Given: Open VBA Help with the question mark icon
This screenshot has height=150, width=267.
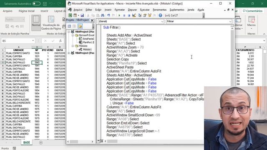Looking at the screenshot, I should tap(160, 15).
